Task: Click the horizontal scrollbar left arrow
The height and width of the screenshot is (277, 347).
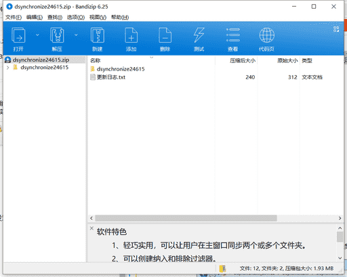Action: point(91,218)
